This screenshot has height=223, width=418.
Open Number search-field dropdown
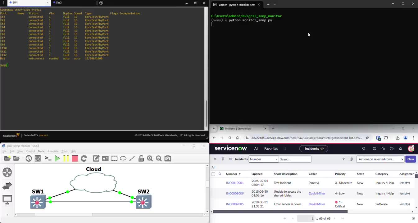point(263,159)
